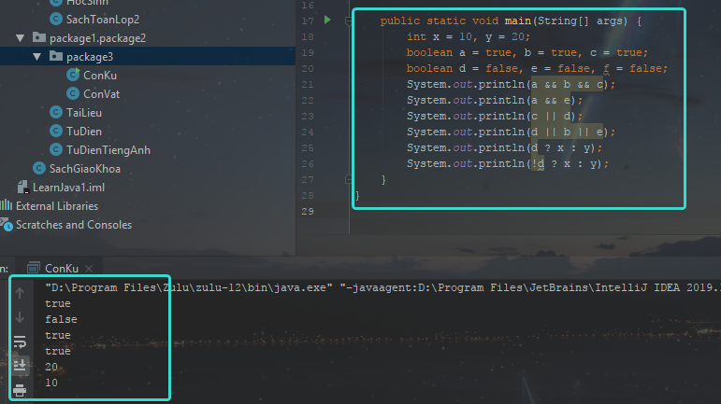Select the TaiLieu class

coord(84,113)
